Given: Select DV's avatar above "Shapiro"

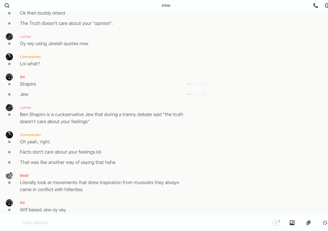Looking at the screenshot, I should 9,77.
